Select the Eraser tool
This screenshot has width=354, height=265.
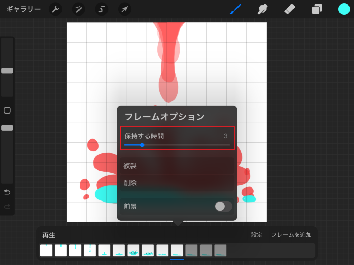pos(289,9)
